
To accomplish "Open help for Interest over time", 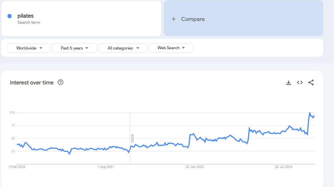I will coord(60,82).
